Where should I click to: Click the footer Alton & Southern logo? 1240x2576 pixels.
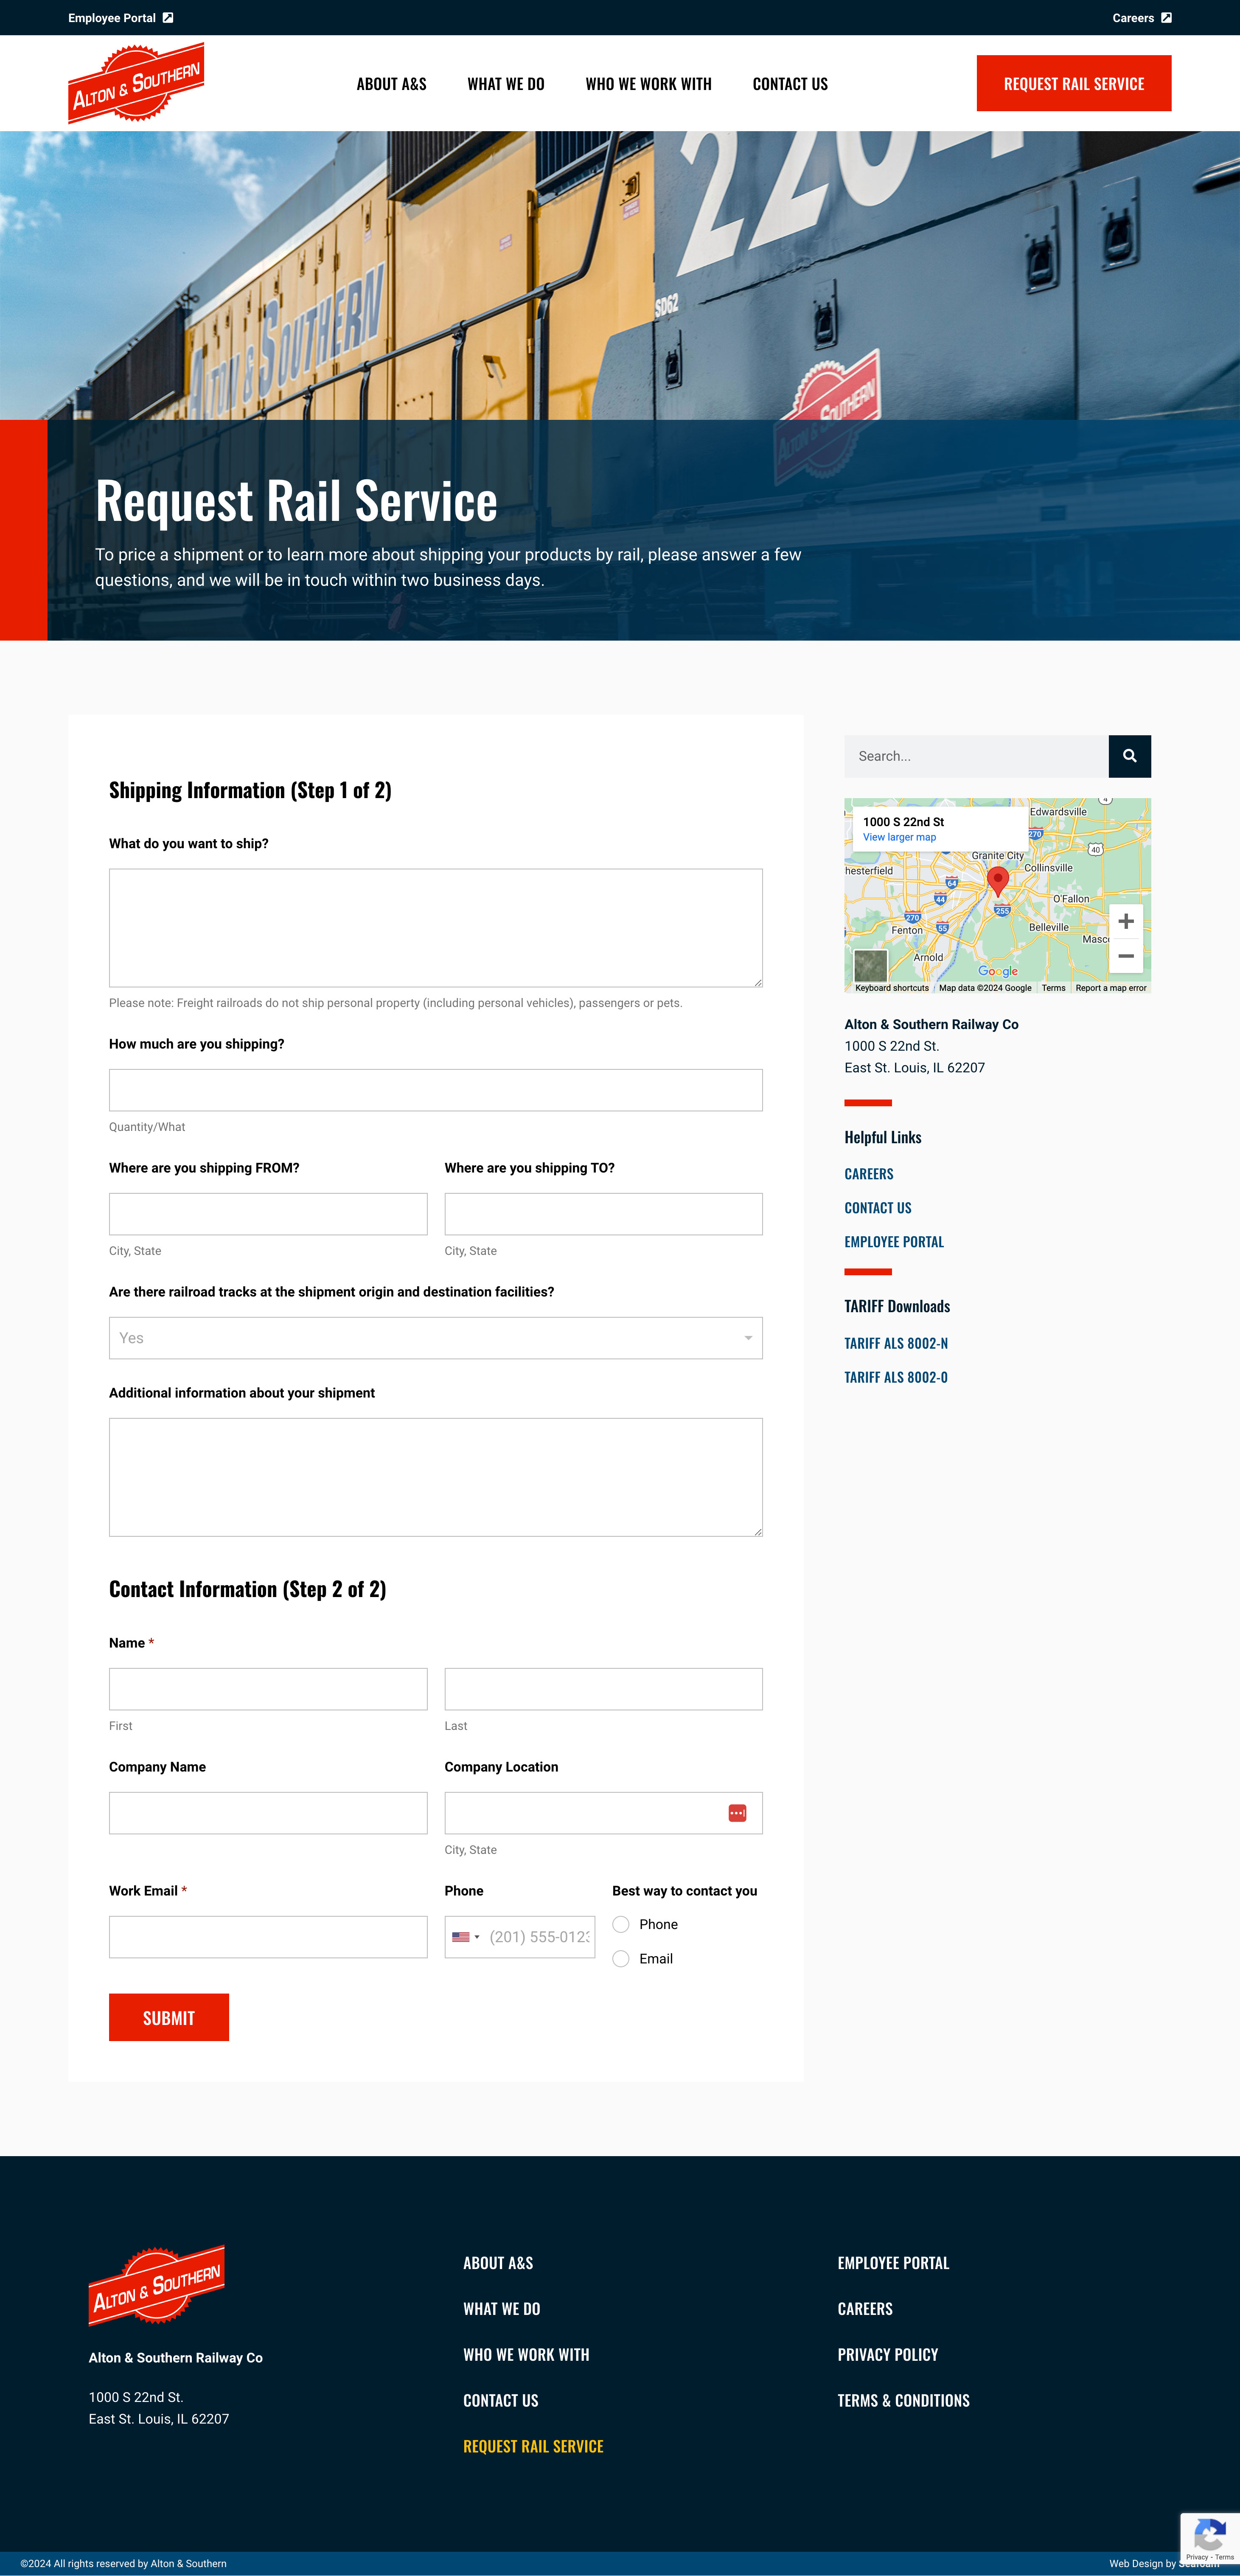[156, 2285]
